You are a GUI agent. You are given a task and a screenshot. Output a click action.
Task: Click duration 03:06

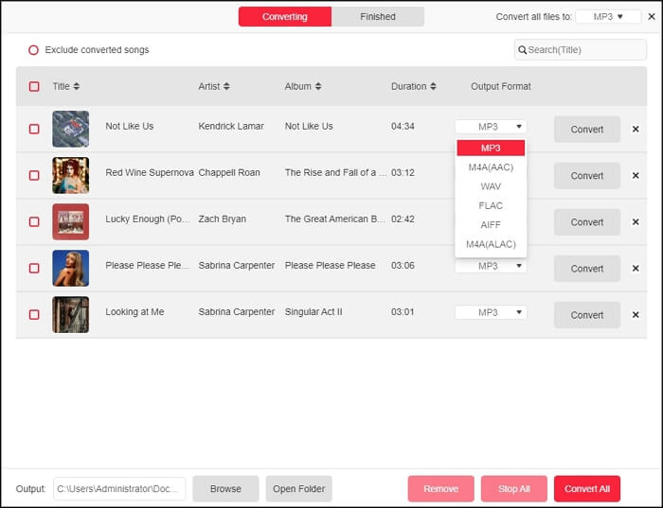pyautogui.click(x=403, y=266)
